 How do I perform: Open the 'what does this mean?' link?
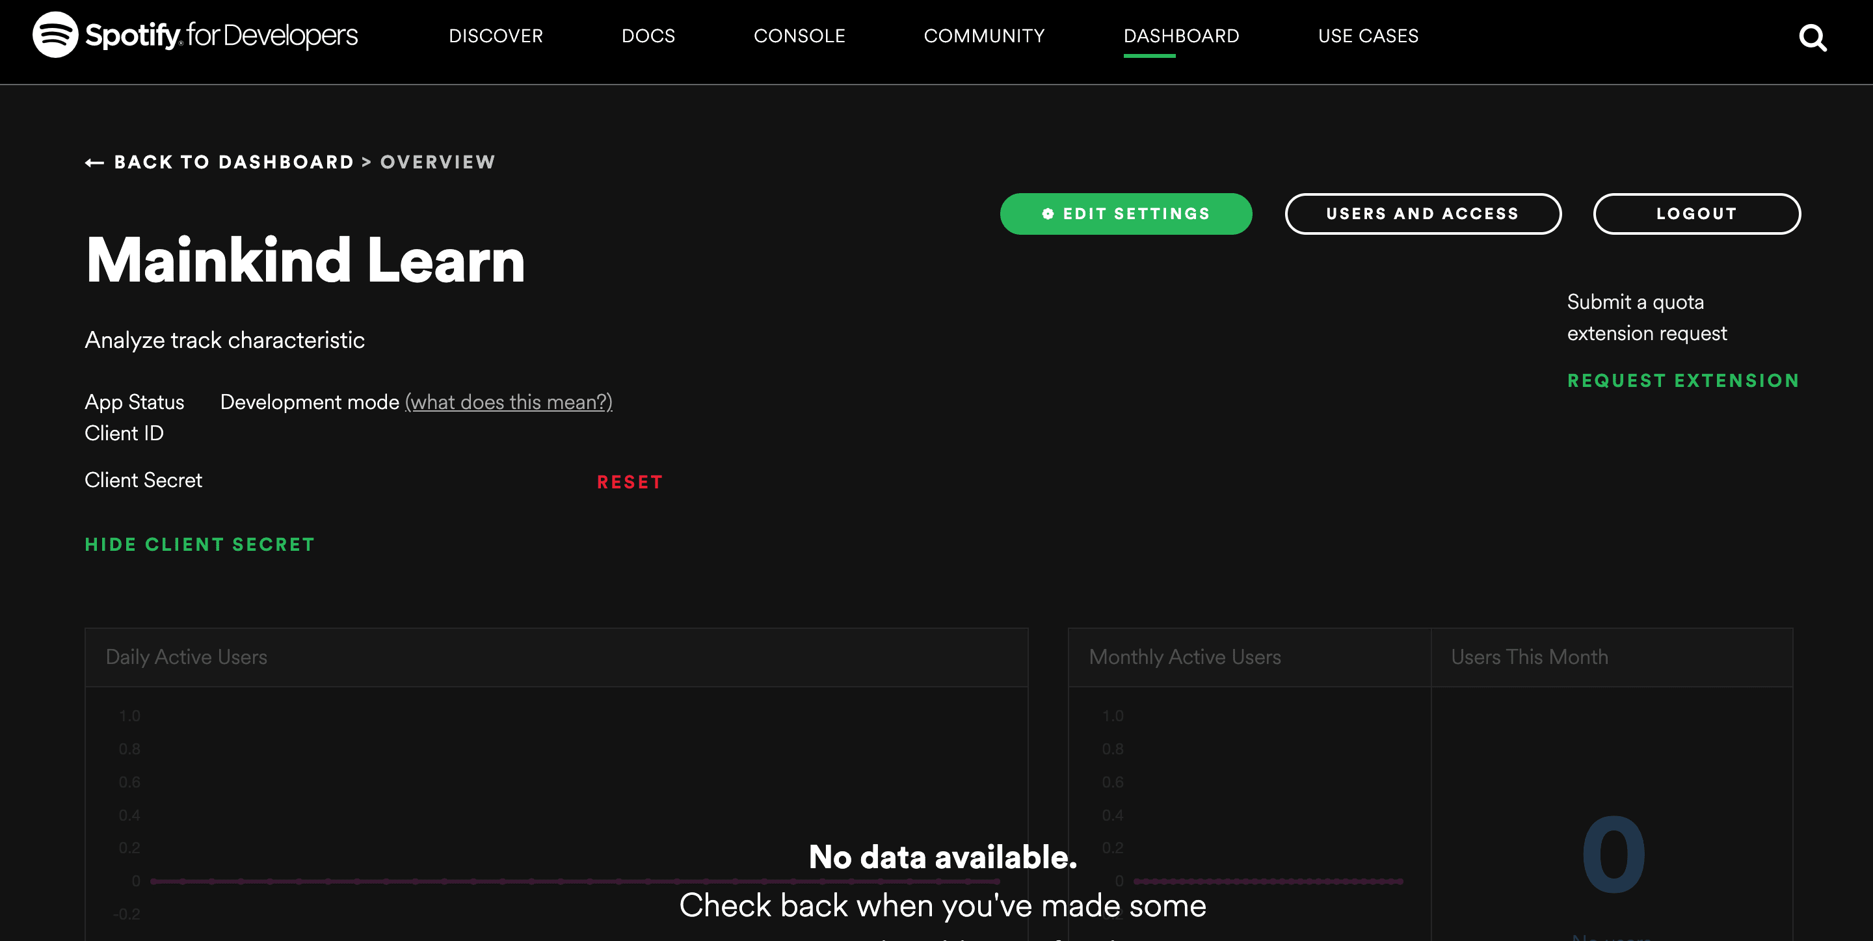point(508,402)
